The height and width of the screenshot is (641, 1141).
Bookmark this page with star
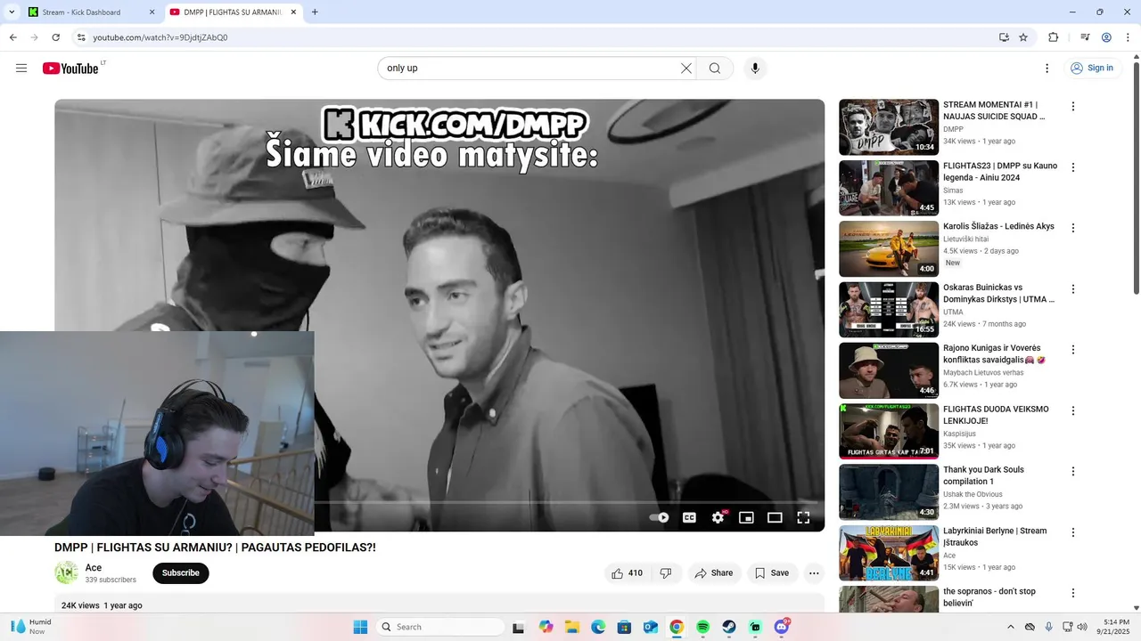pyautogui.click(x=1023, y=37)
